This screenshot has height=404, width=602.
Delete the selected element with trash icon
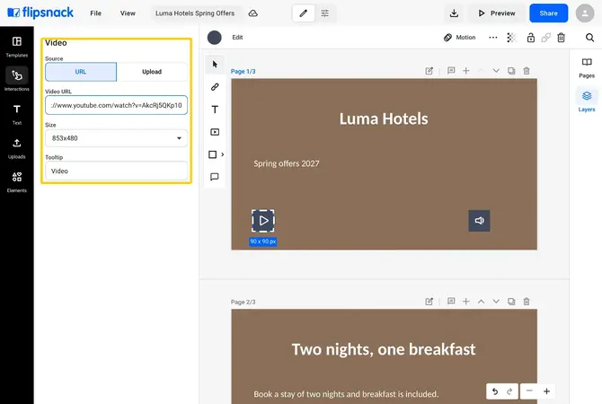pos(561,38)
